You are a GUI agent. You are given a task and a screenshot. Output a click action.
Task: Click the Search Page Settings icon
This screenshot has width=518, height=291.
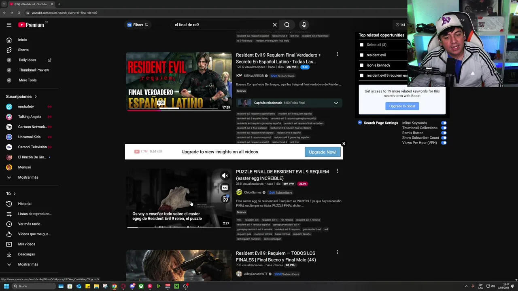pos(360,122)
